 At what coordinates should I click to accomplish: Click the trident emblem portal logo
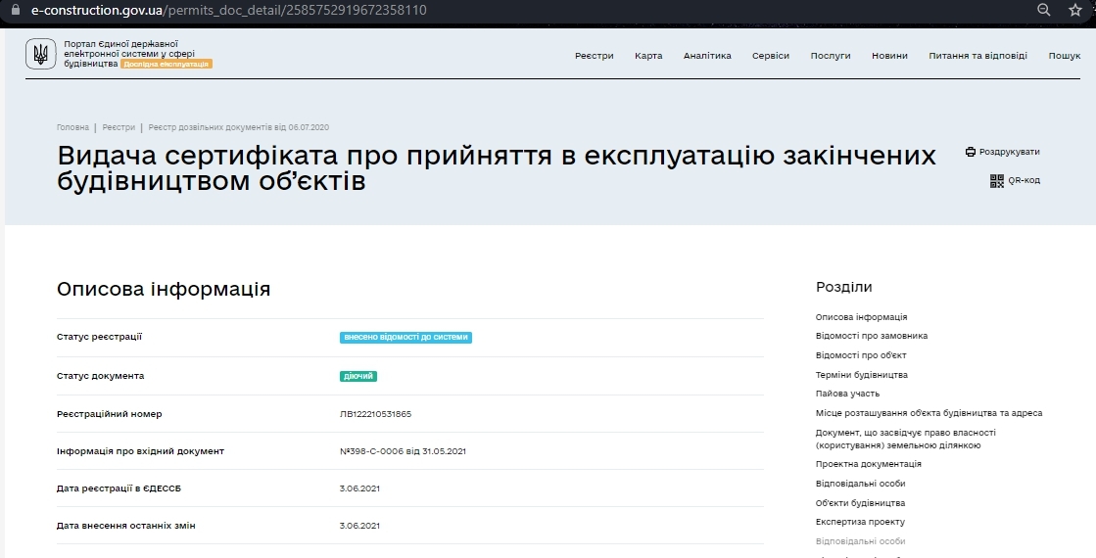pos(40,54)
